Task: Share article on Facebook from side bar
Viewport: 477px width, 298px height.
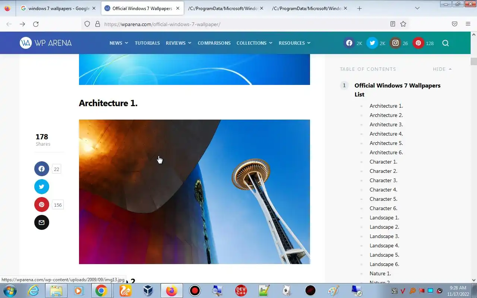Action: pos(42,169)
